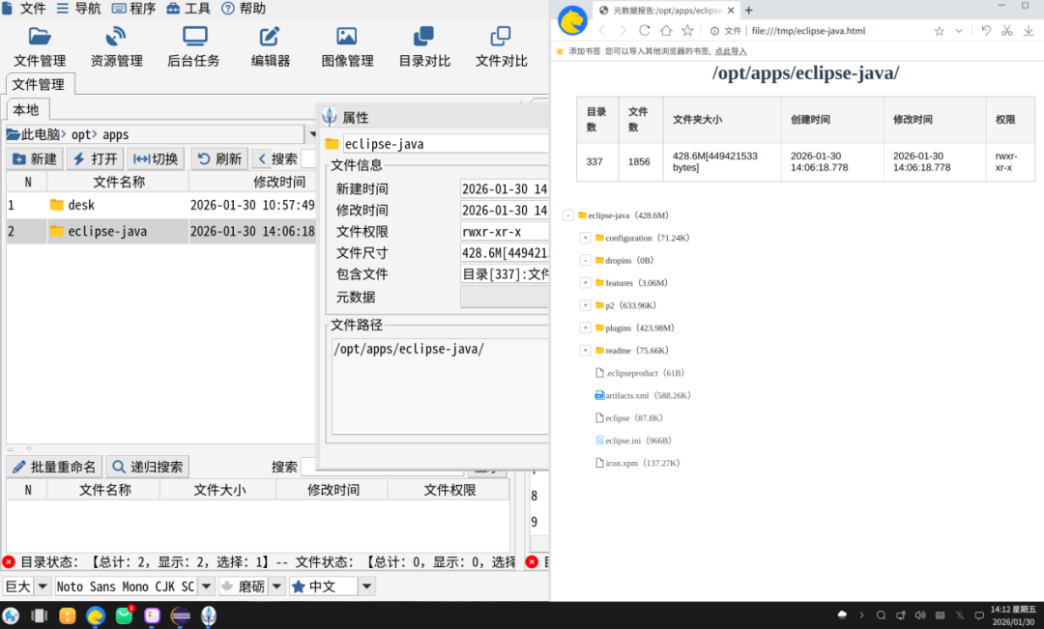Click the feather app icon in taskbar
Screen dimensions: 1044x629
209,615
